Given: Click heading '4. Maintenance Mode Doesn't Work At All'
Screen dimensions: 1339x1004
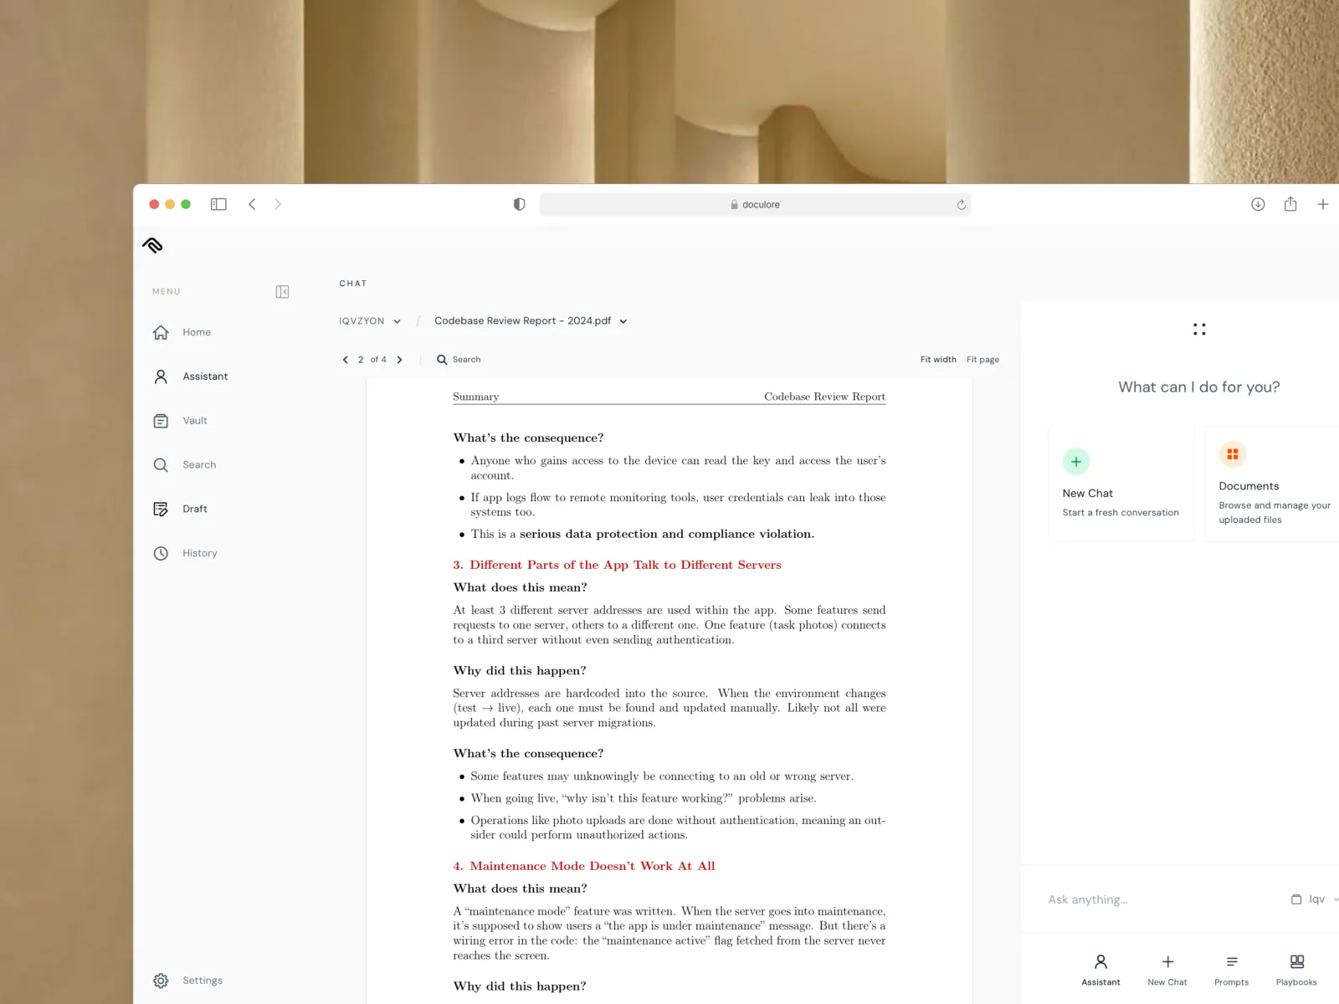Looking at the screenshot, I should tap(584, 866).
